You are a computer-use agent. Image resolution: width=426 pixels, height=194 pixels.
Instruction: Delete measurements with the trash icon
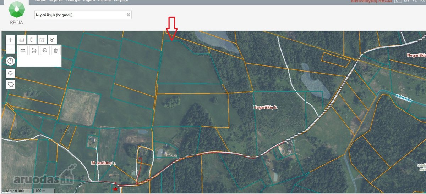pyautogui.click(x=55, y=51)
